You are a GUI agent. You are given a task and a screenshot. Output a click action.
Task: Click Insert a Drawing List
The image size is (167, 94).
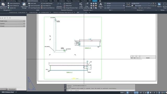pyautogui.click(x=14, y=3)
